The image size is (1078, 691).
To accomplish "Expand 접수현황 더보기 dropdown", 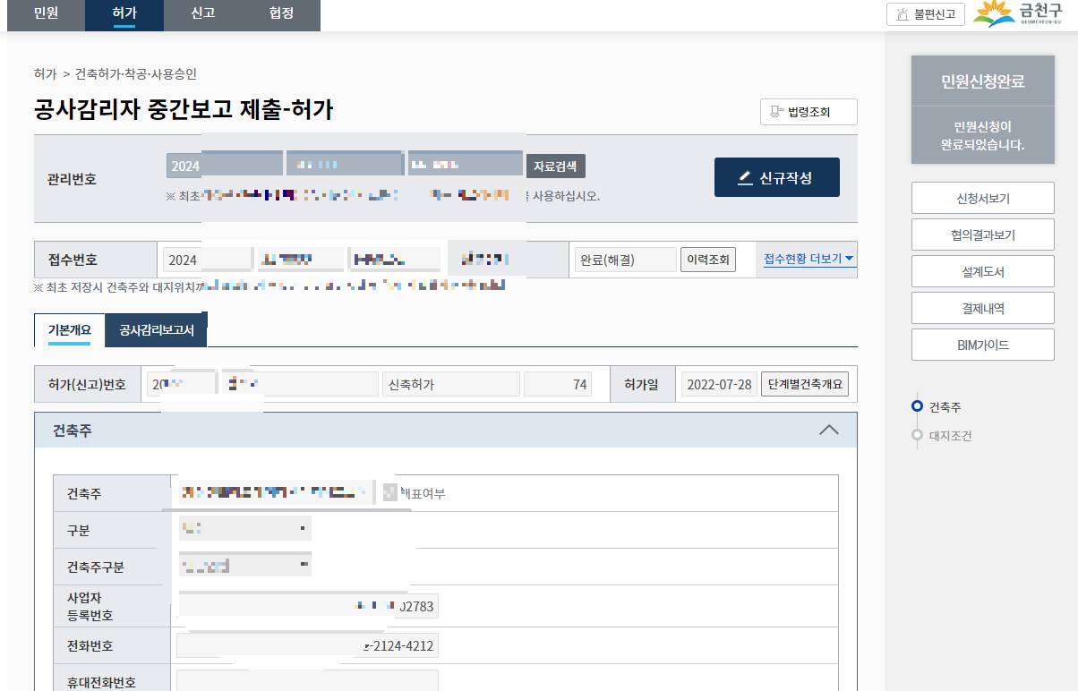I will (806, 259).
